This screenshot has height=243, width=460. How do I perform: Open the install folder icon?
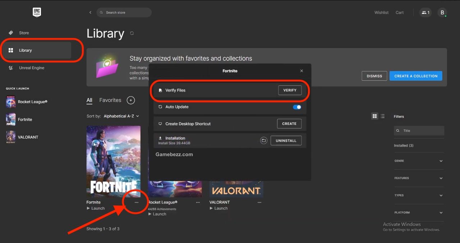[264, 141]
